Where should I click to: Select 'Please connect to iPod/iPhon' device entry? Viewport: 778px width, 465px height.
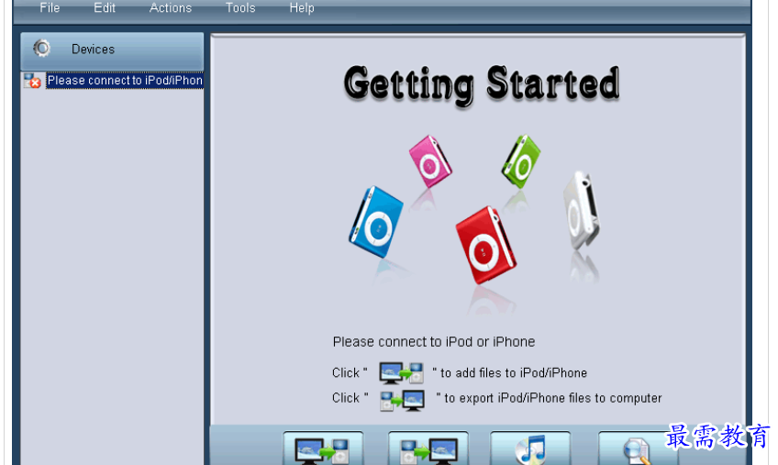(125, 81)
